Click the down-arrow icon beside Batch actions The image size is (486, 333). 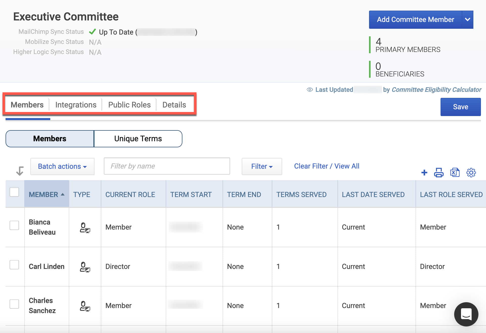[x=20, y=171]
